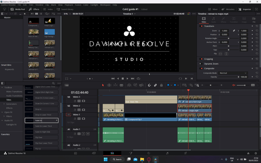Switch to Inspector Audio tab

(213, 20)
